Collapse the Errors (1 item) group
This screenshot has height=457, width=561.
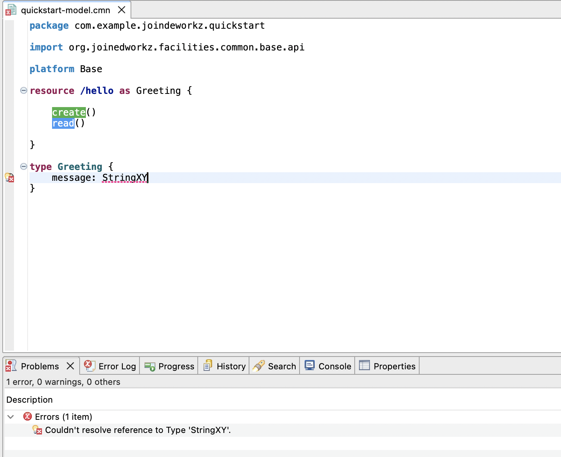coord(11,417)
